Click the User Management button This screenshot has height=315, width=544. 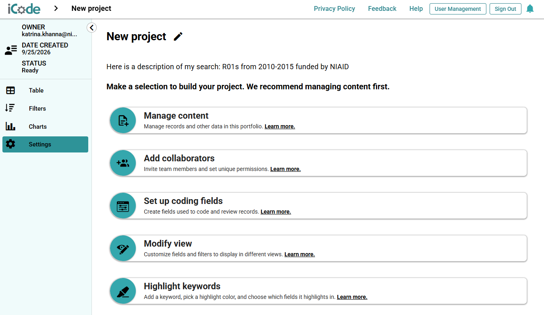coord(458,9)
